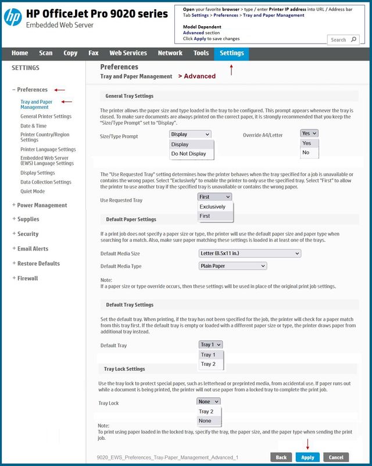Open Date & Time settings
Screen dimensions: 372x466
pyautogui.click(x=34, y=126)
